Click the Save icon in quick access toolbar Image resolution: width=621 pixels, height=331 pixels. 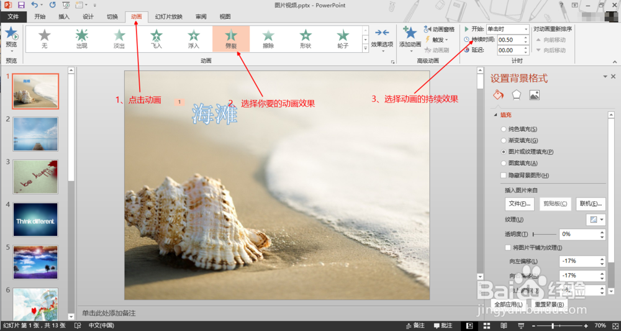tap(21, 5)
